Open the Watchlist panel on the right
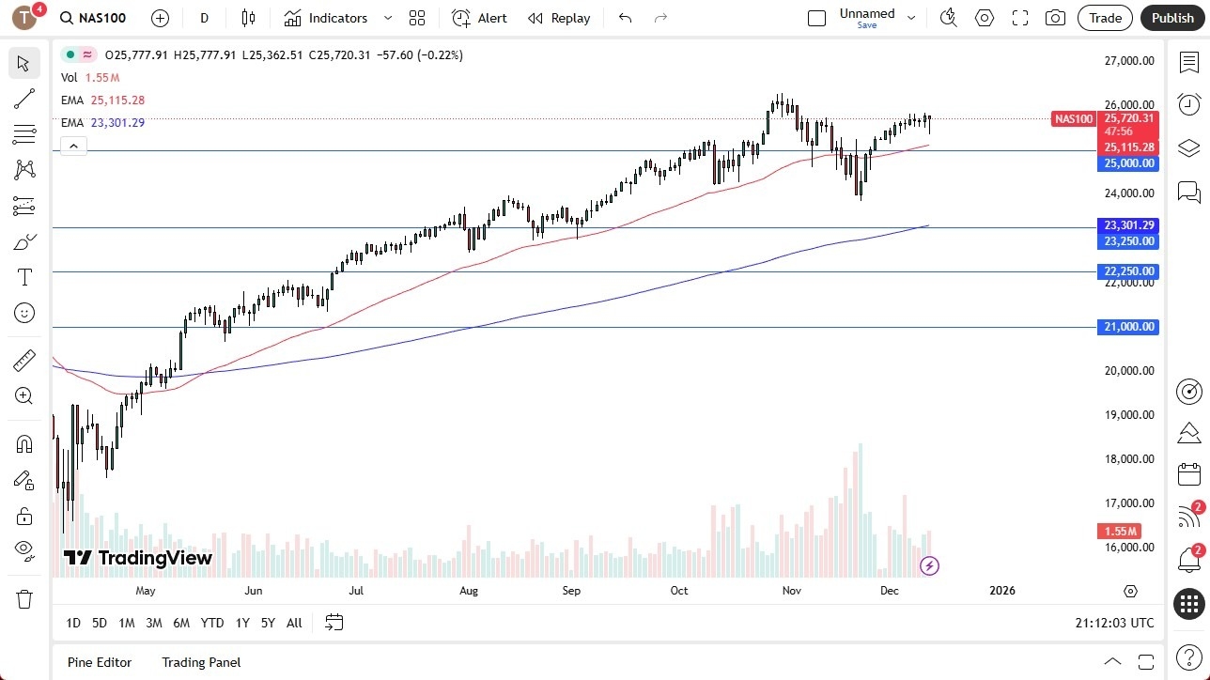This screenshot has width=1210, height=680. [1189, 60]
